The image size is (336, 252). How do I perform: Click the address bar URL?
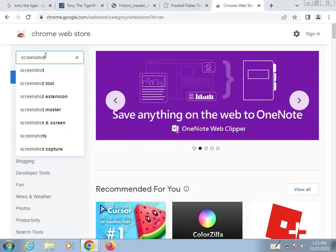click(105, 17)
